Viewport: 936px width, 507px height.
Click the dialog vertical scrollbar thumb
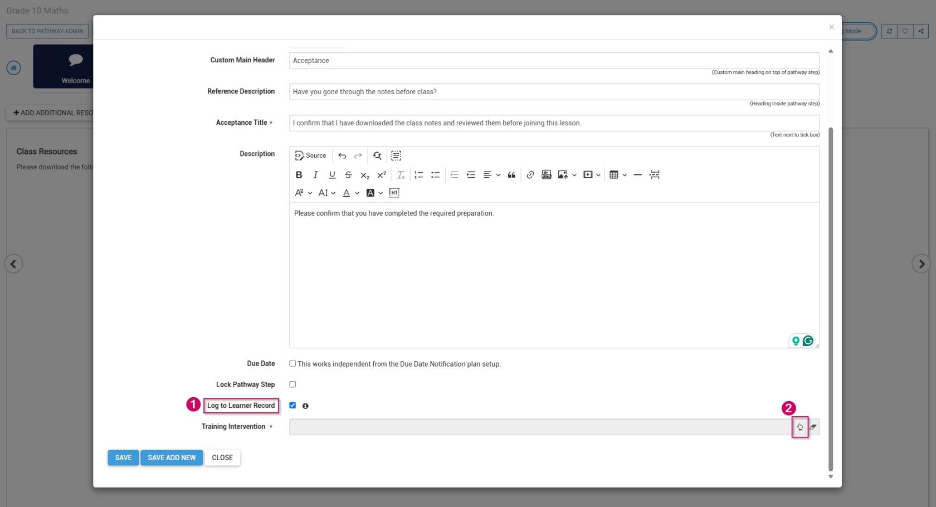831,299
